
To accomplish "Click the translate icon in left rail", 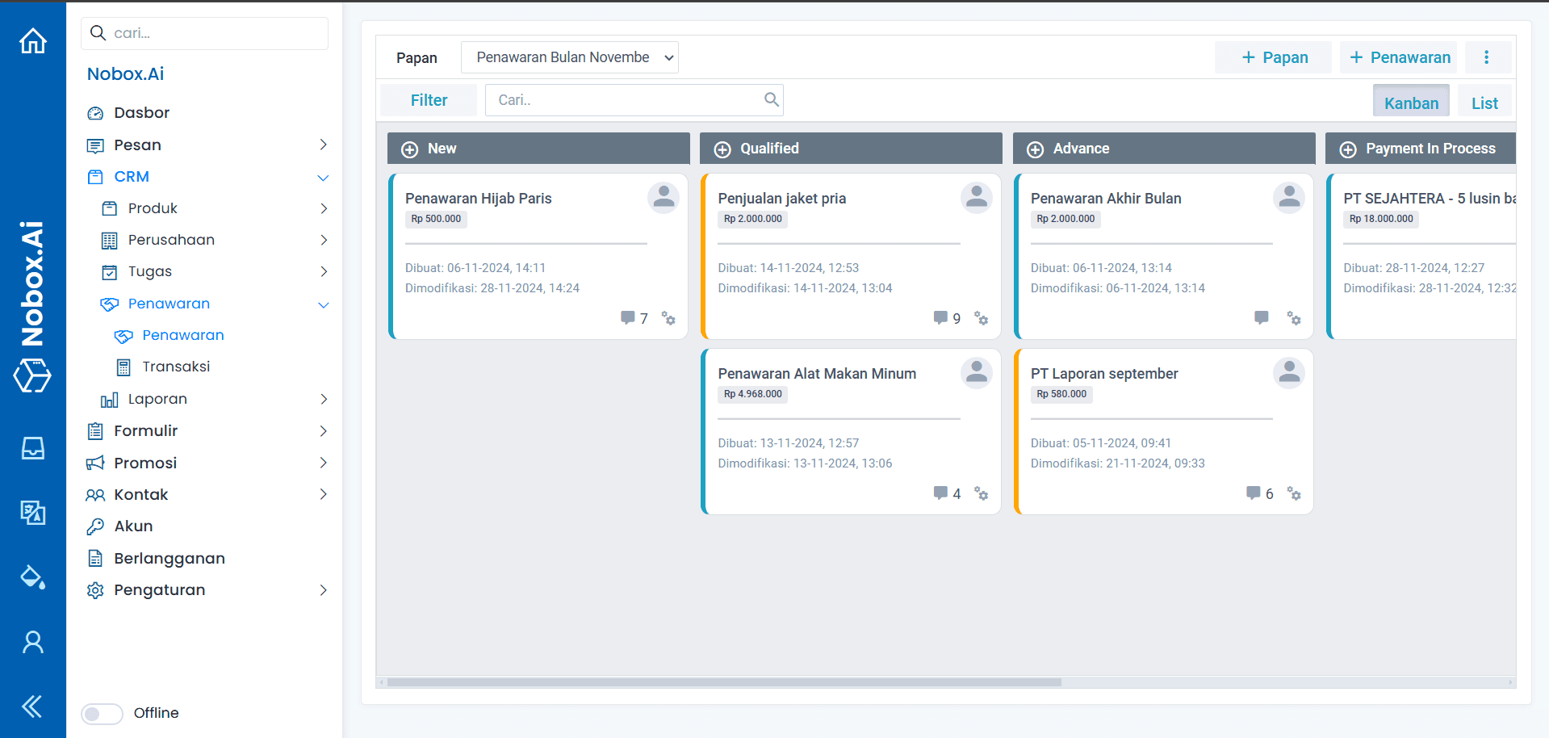I will tap(33, 512).
